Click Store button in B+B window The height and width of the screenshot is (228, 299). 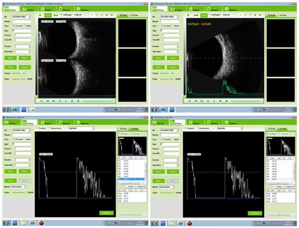(25, 58)
